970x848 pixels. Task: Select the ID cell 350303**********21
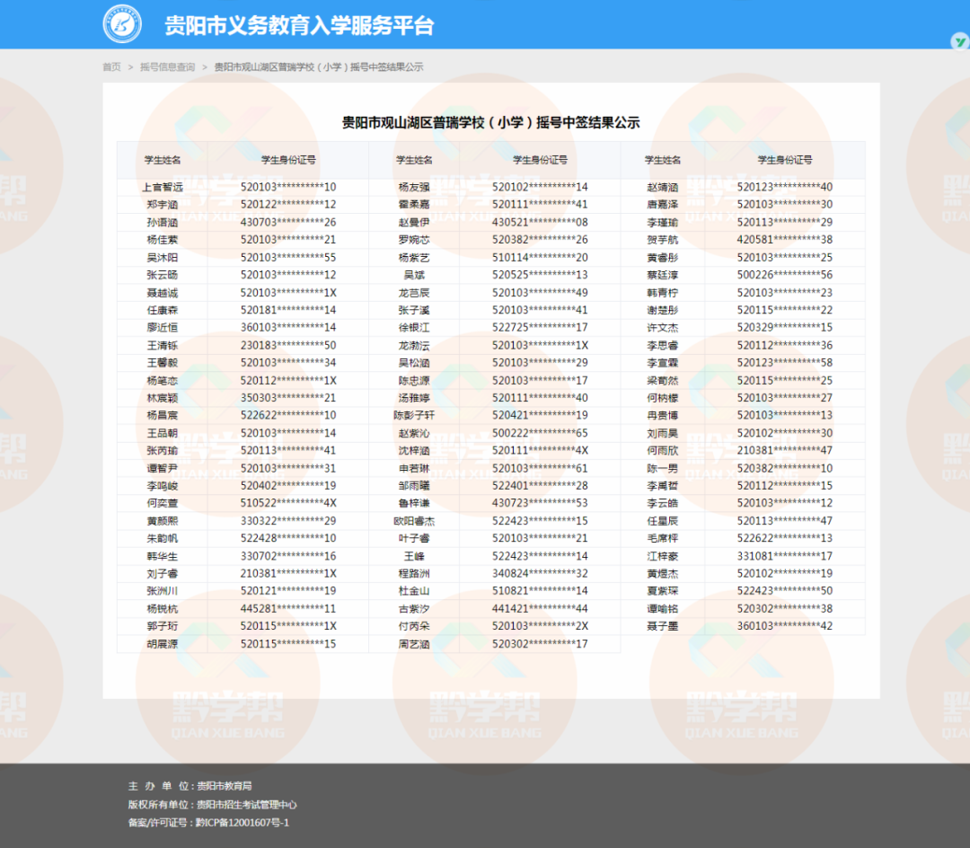tap(288, 398)
